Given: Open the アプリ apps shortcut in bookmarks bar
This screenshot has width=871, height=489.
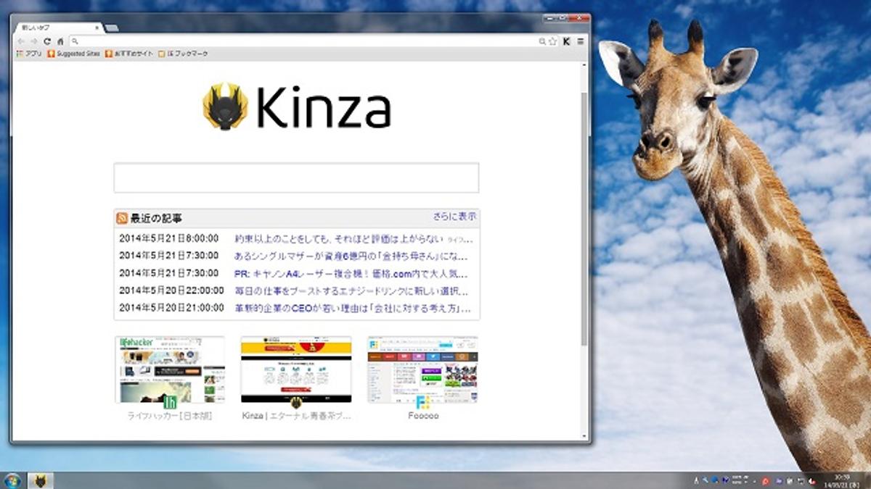Looking at the screenshot, I should click(29, 54).
